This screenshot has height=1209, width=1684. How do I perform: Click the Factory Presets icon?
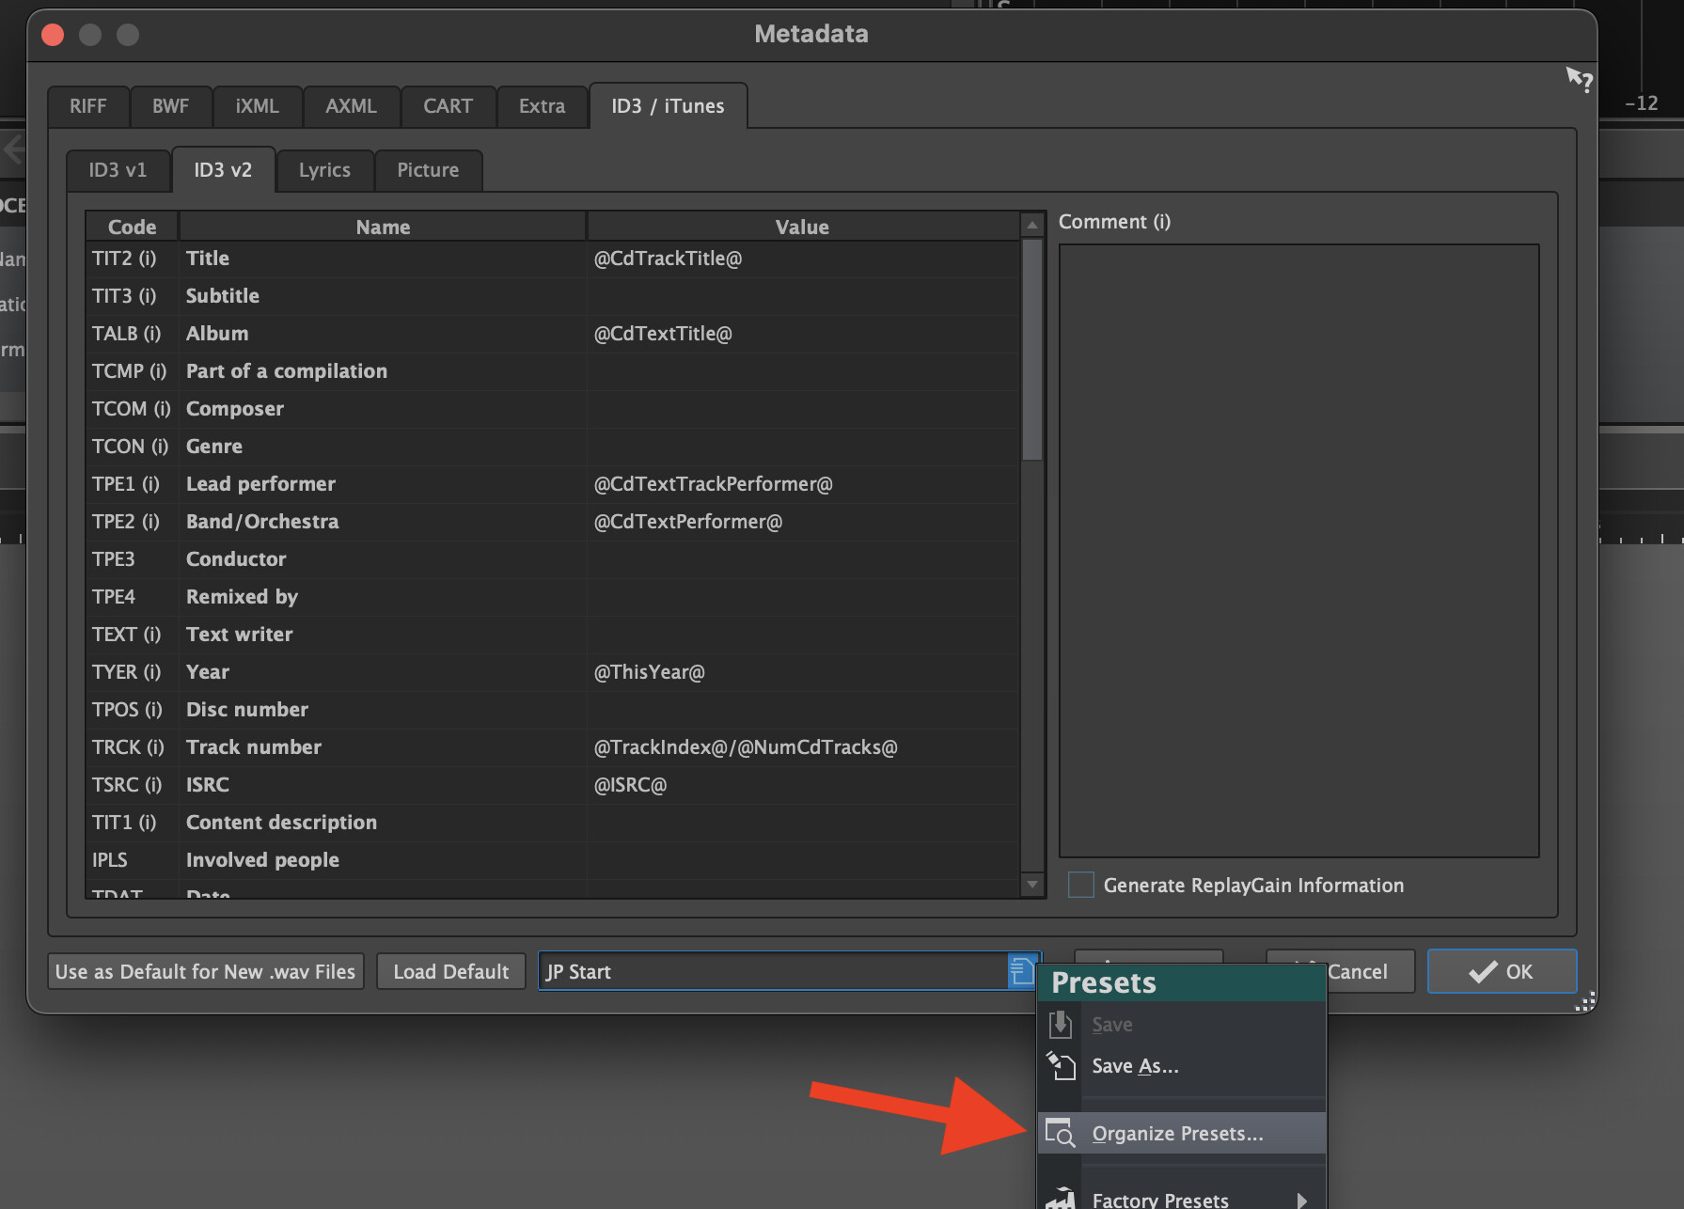click(x=1061, y=1199)
